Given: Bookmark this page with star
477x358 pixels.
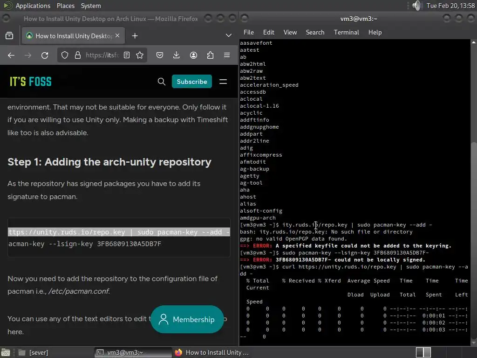Looking at the screenshot, I should pos(140,55).
